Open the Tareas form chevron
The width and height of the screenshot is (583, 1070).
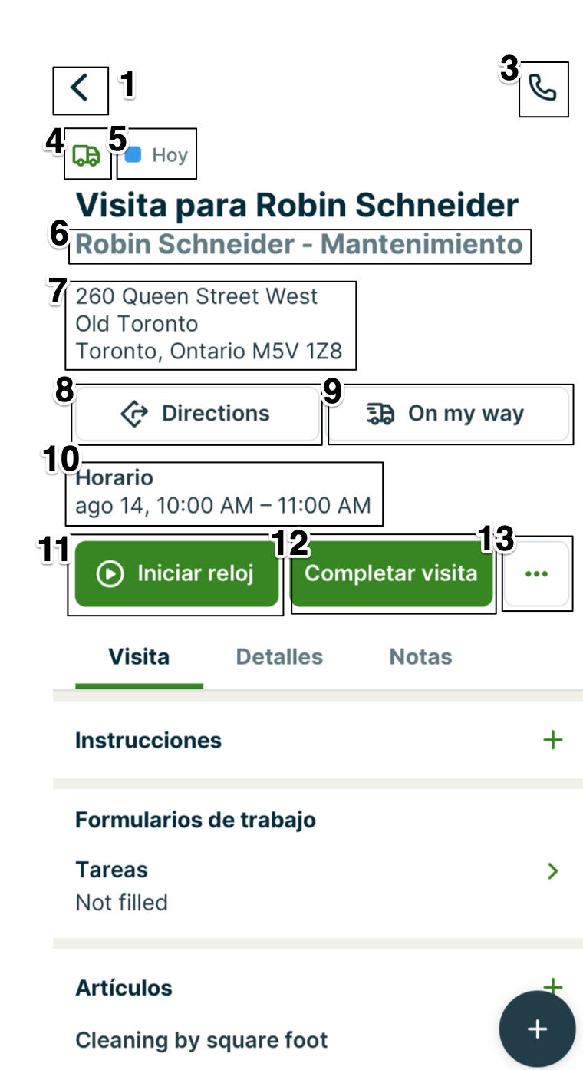click(x=552, y=871)
